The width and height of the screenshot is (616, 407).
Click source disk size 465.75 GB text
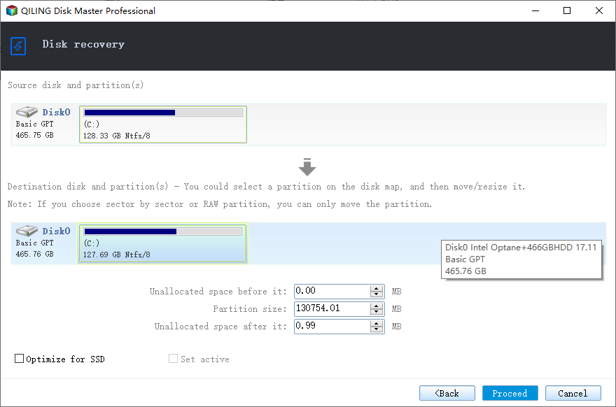34,136
